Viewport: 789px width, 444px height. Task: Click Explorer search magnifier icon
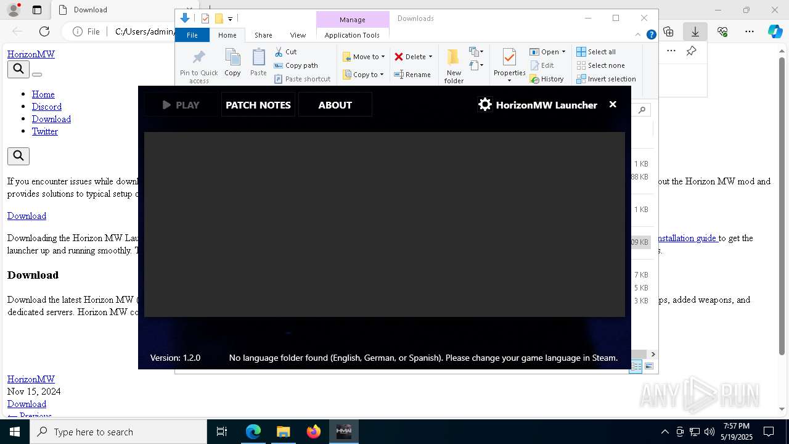pyautogui.click(x=642, y=110)
